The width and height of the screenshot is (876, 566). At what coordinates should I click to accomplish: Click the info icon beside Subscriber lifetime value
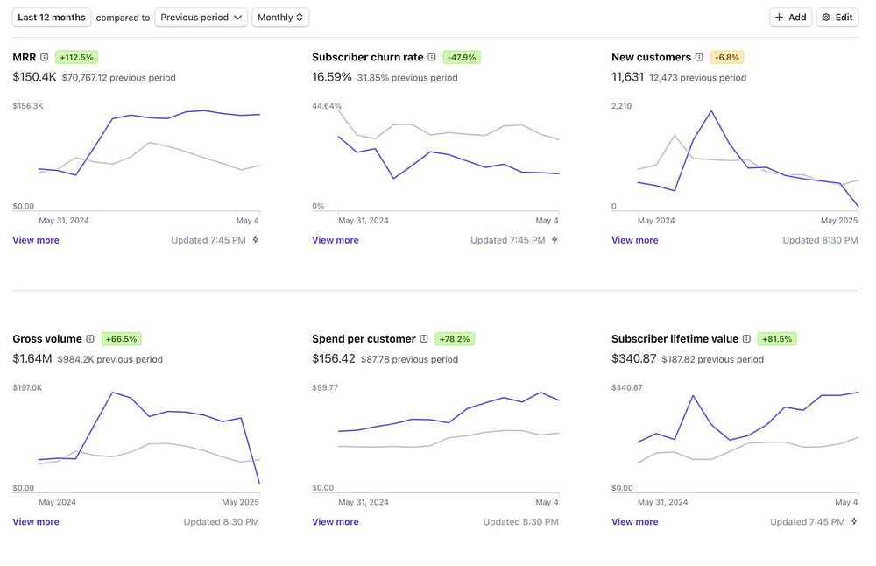click(x=746, y=339)
